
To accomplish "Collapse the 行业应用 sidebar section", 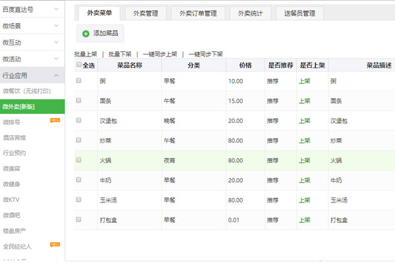I will (x=32, y=76).
